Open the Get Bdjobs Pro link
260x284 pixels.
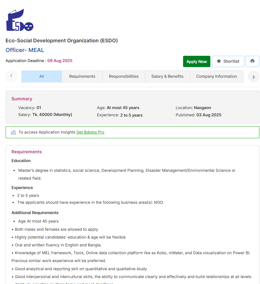coord(90,132)
